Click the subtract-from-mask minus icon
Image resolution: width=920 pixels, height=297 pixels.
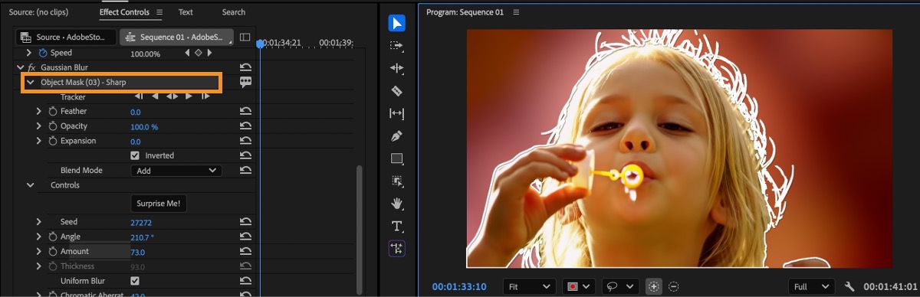[x=673, y=286]
